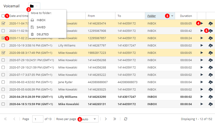The image size is (215, 124).
Task: Open the Folder column header dropdown arrow
Action: (x=172, y=16)
